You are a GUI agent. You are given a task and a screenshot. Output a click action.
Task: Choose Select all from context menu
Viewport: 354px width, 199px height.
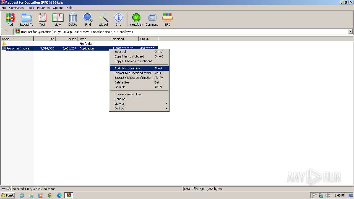pyautogui.click(x=139, y=52)
